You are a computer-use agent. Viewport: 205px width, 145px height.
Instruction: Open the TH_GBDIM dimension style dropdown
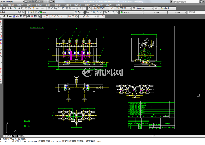(x=130, y=8)
